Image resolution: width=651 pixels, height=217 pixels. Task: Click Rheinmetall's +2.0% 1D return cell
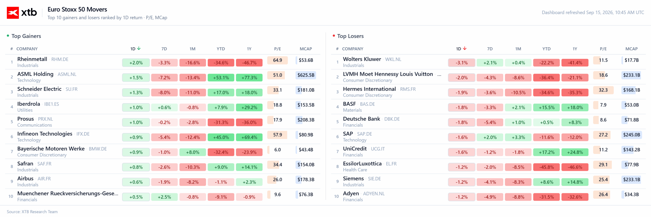coord(136,63)
